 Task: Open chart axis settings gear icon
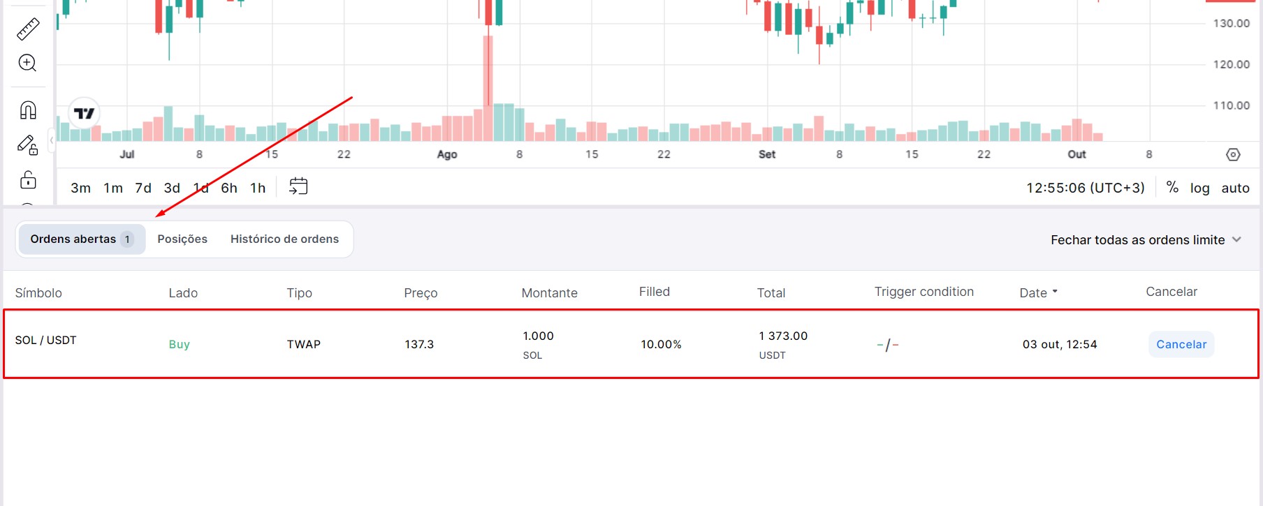1233,154
